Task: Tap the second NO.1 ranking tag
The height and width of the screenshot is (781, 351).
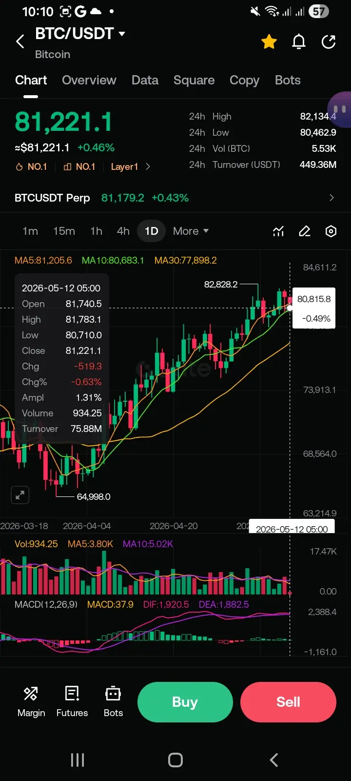Action: click(x=79, y=167)
